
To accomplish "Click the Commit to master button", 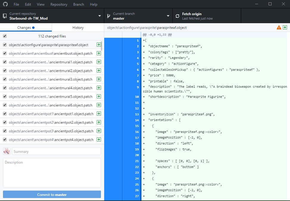I will tap(52, 194).
